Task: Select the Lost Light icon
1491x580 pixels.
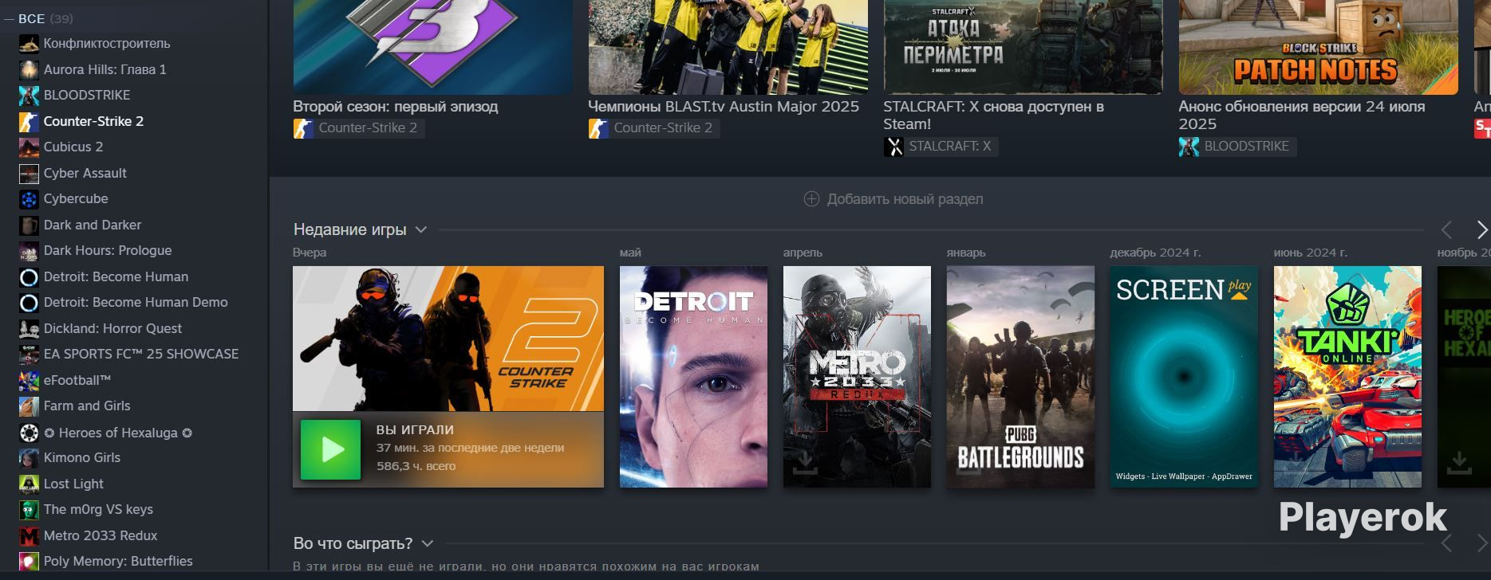Action: (x=29, y=484)
